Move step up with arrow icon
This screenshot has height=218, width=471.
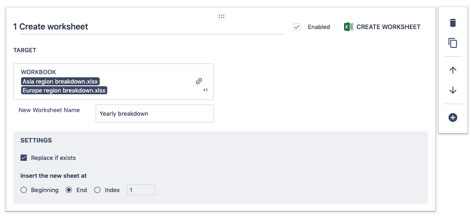[x=453, y=70]
